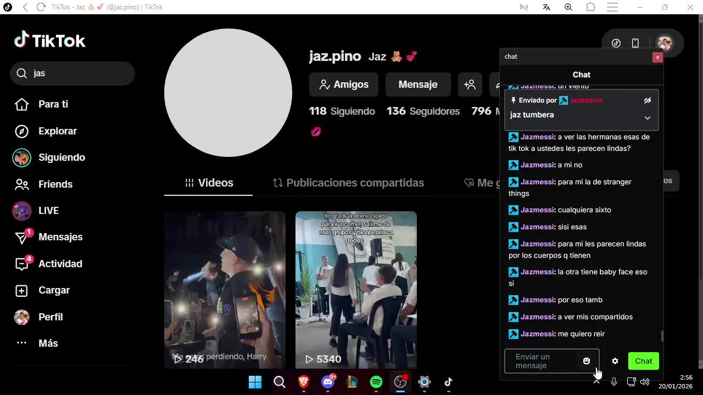Click chat message 'sisi esas'
This screenshot has height=395, width=703.
[572, 227]
